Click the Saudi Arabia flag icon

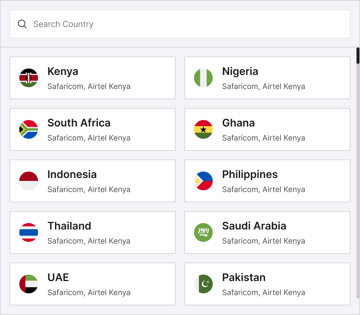tap(203, 232)
